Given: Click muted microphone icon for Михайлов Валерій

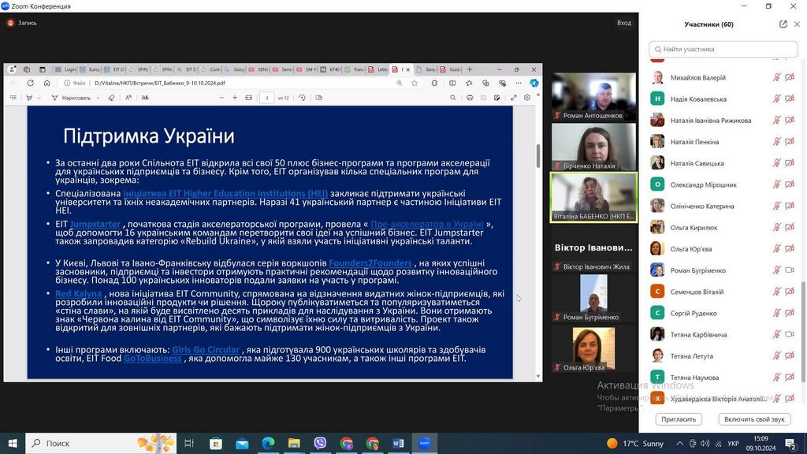Looking at the screenshot, I should point(776,78).
